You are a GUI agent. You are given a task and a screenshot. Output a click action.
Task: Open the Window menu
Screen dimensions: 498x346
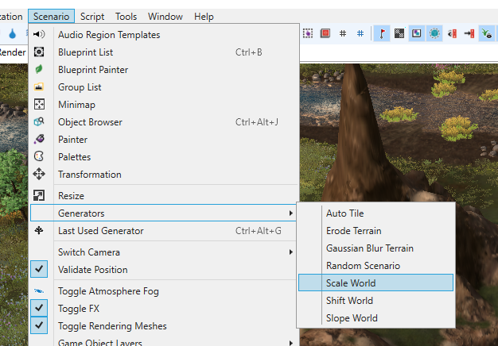point(165,17)
